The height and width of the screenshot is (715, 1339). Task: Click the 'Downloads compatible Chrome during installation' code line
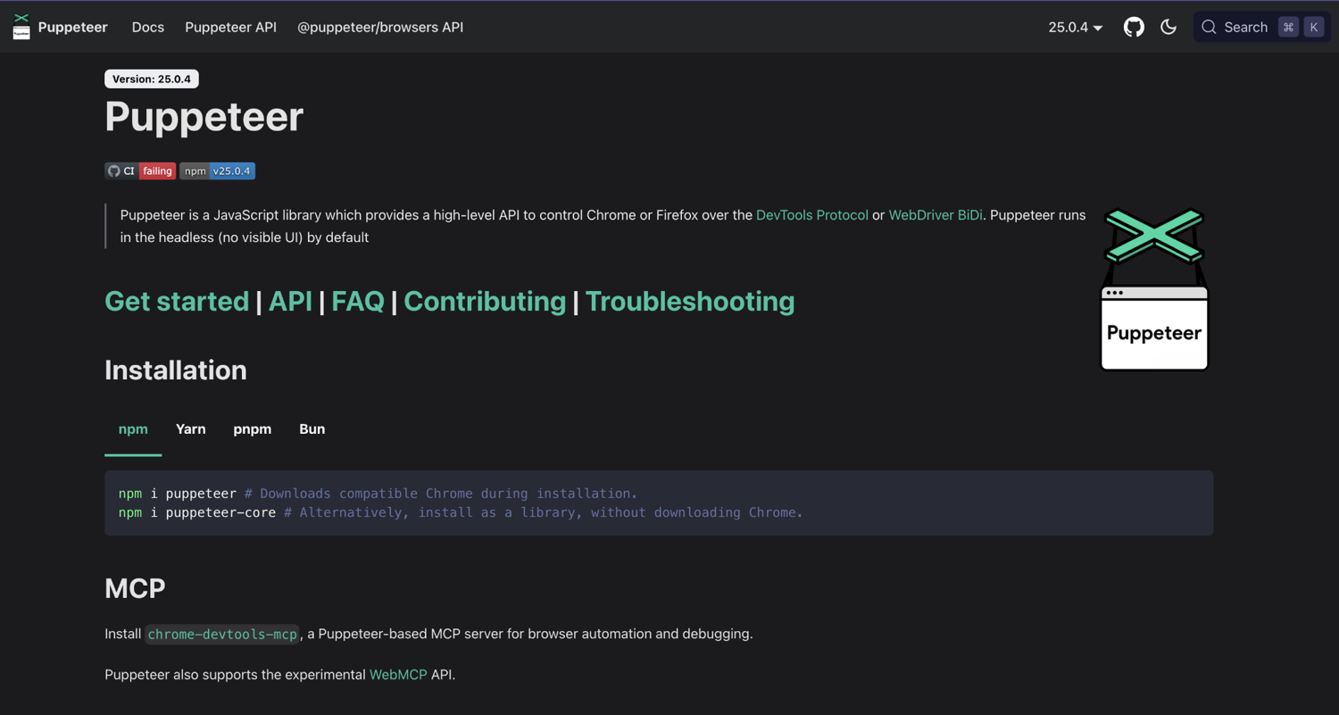point(378,494)
